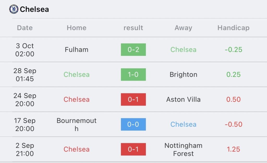
Task: Open the Chelsea team title
Action: pyautogui.click(x=34, y=9)
